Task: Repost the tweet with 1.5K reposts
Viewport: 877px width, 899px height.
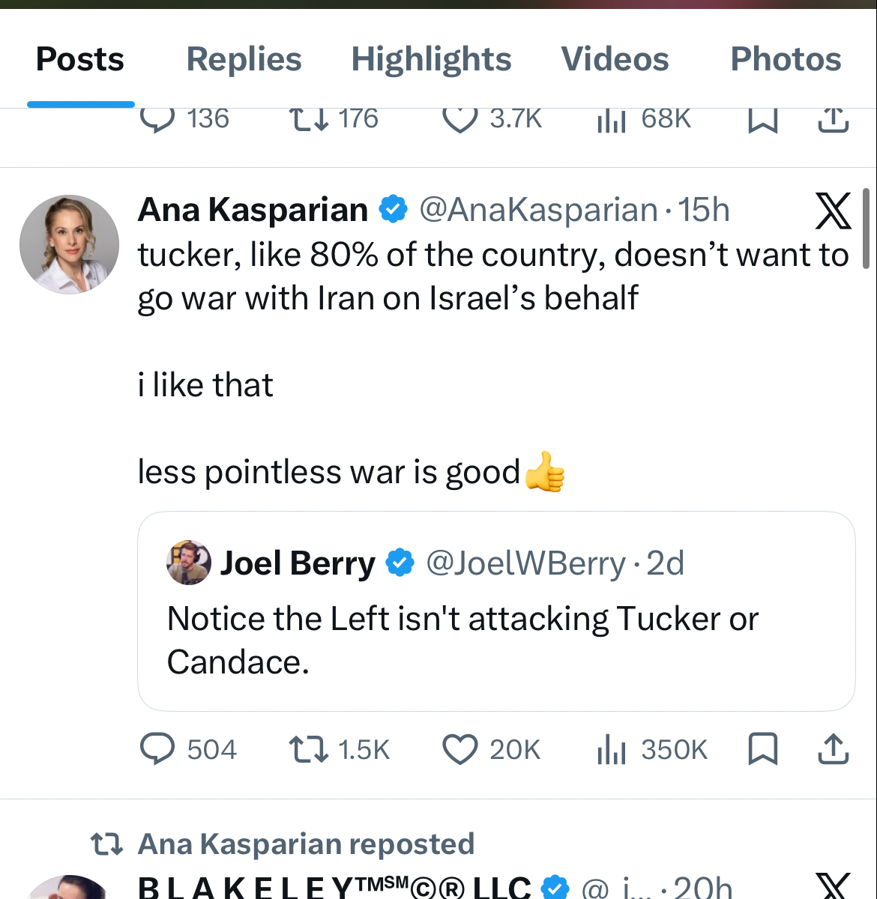Action: click(308, 749)
